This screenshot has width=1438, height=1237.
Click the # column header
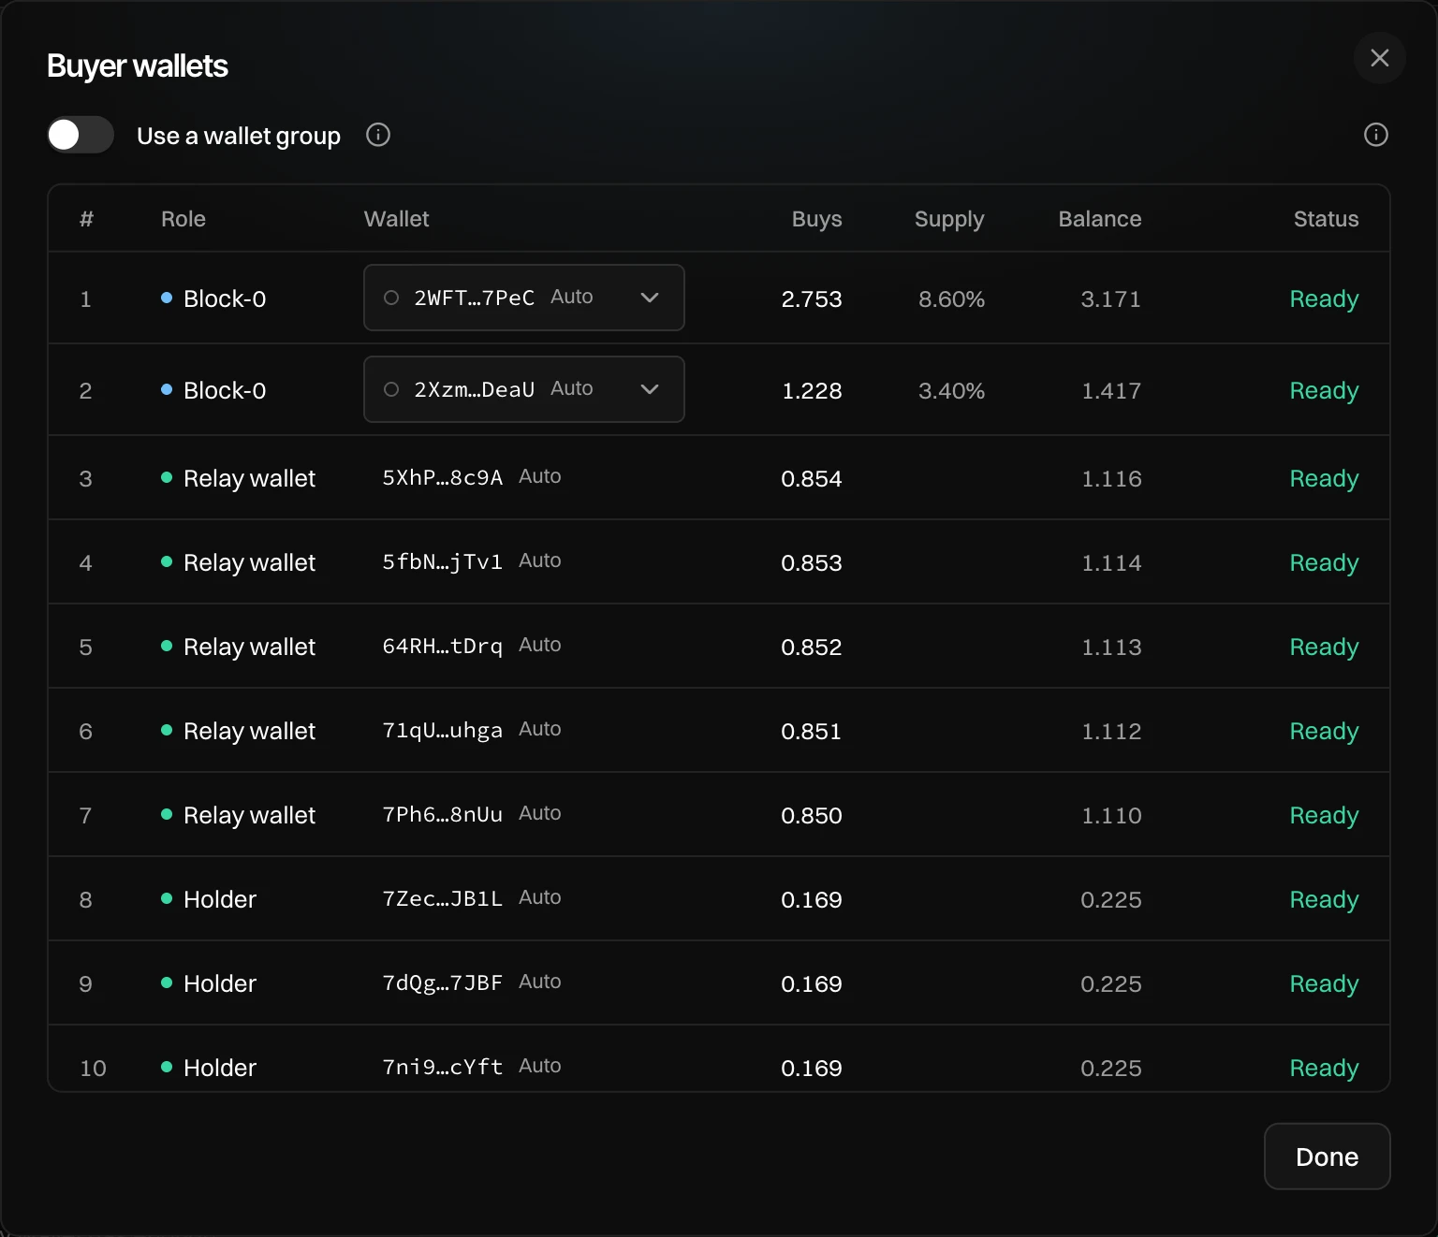pyautogui.click(x=86, y=219)
